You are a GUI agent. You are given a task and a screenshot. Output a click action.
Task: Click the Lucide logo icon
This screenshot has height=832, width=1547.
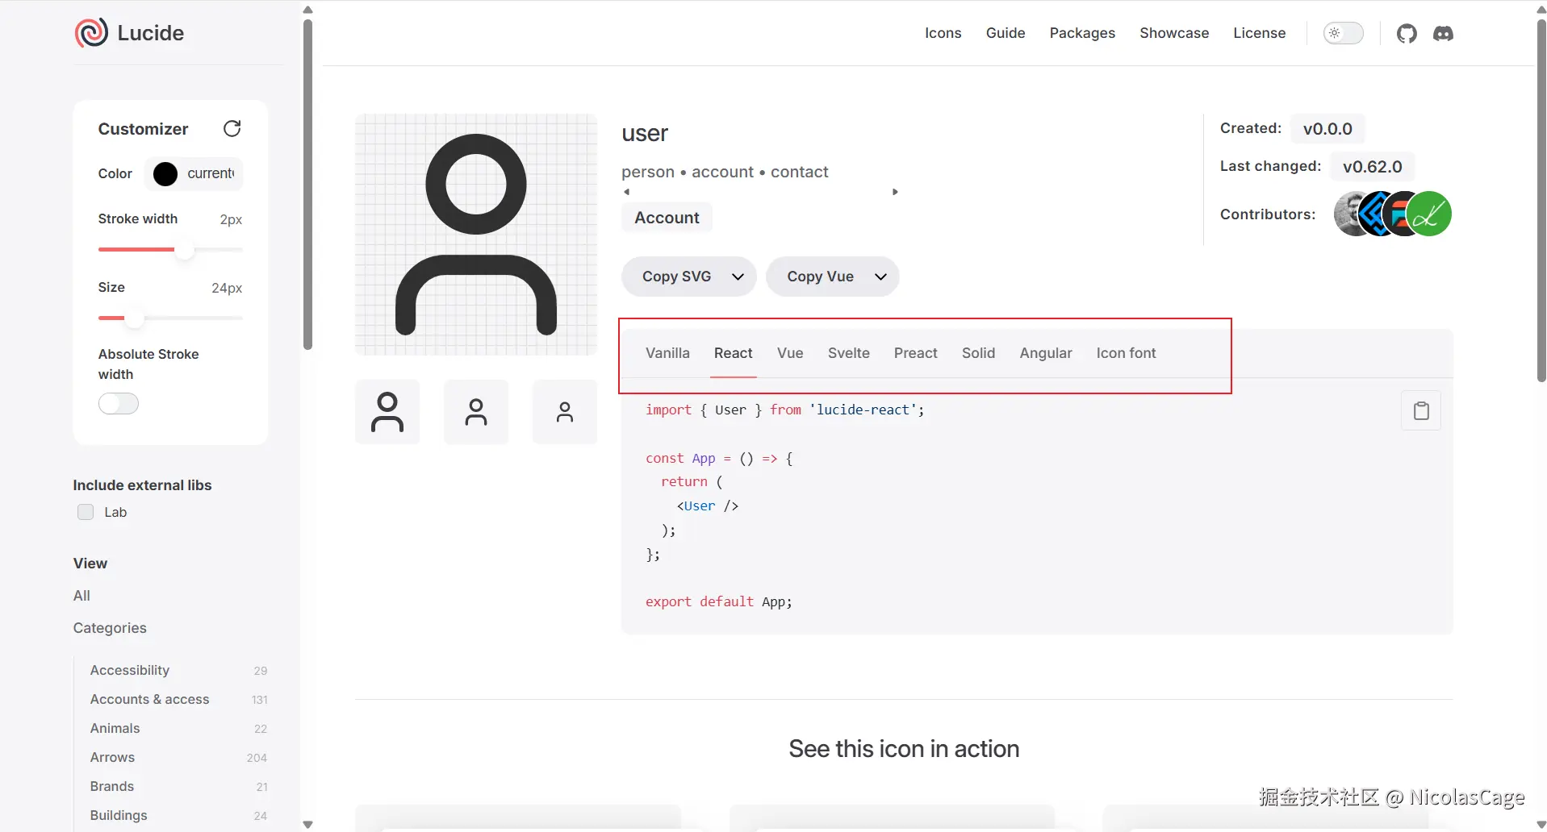coord(91,33)
